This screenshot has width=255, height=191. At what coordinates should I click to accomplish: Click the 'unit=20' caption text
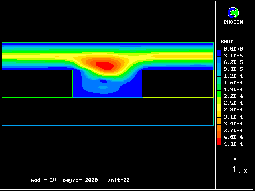[x=118, y=180]
